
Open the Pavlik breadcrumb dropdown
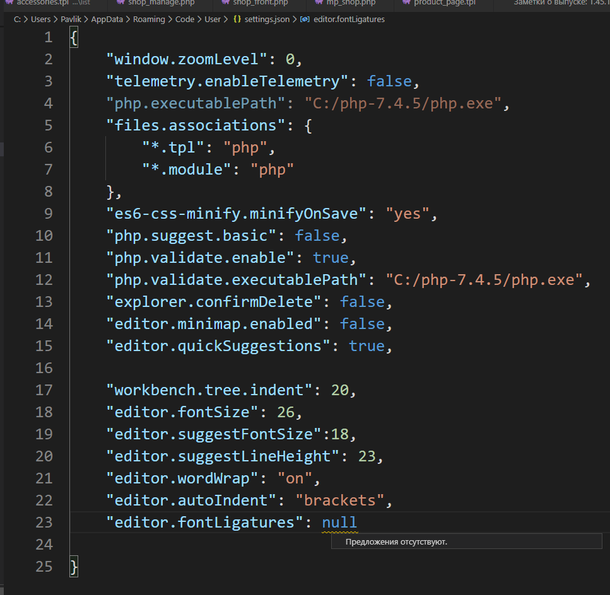pyautogui.click(x=71, y=19)
